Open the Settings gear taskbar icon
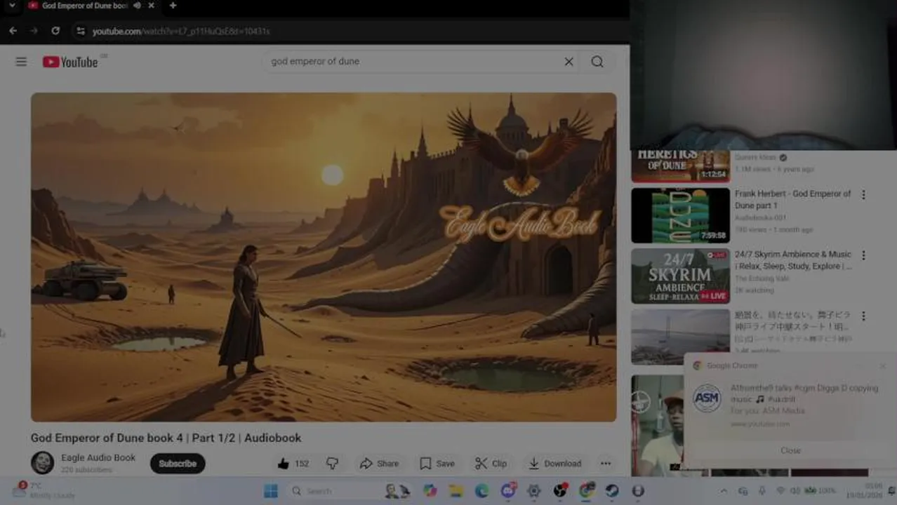897x505 pixels. 534,491
